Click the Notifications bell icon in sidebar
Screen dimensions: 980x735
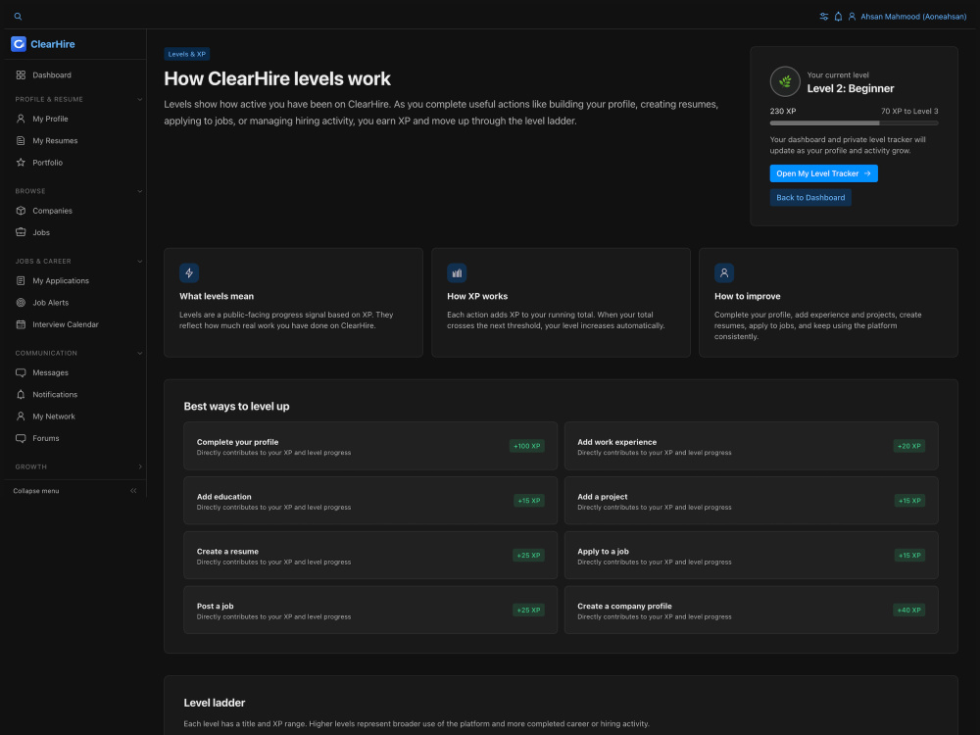(21, 394)
